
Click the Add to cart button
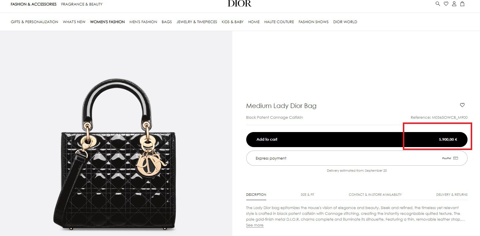(x=357, y=140)
